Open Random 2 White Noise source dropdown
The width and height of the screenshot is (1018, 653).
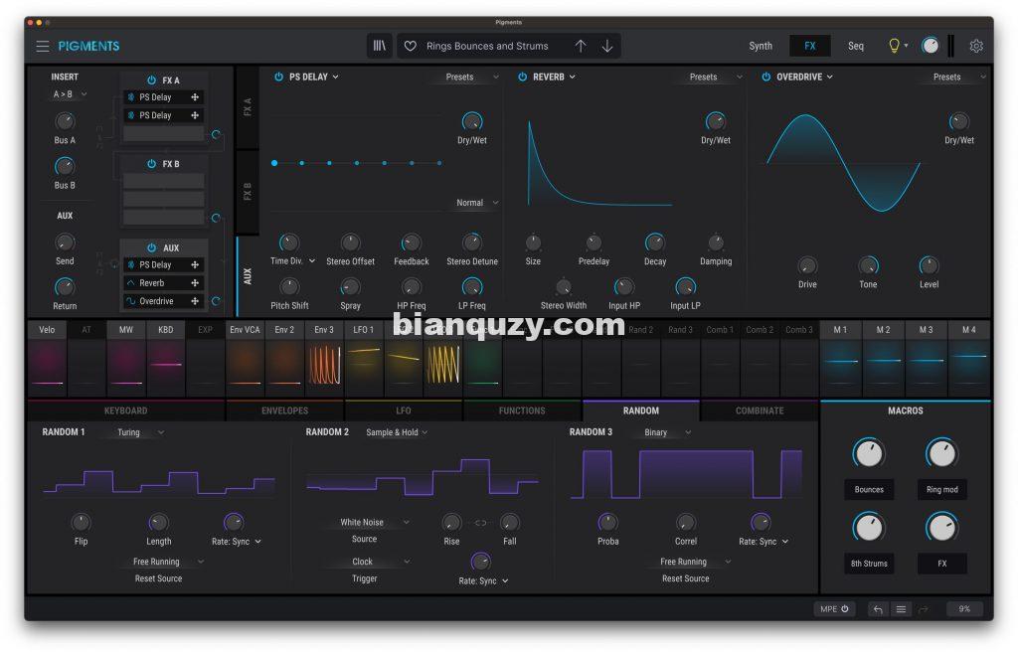(x=375, y=522)
